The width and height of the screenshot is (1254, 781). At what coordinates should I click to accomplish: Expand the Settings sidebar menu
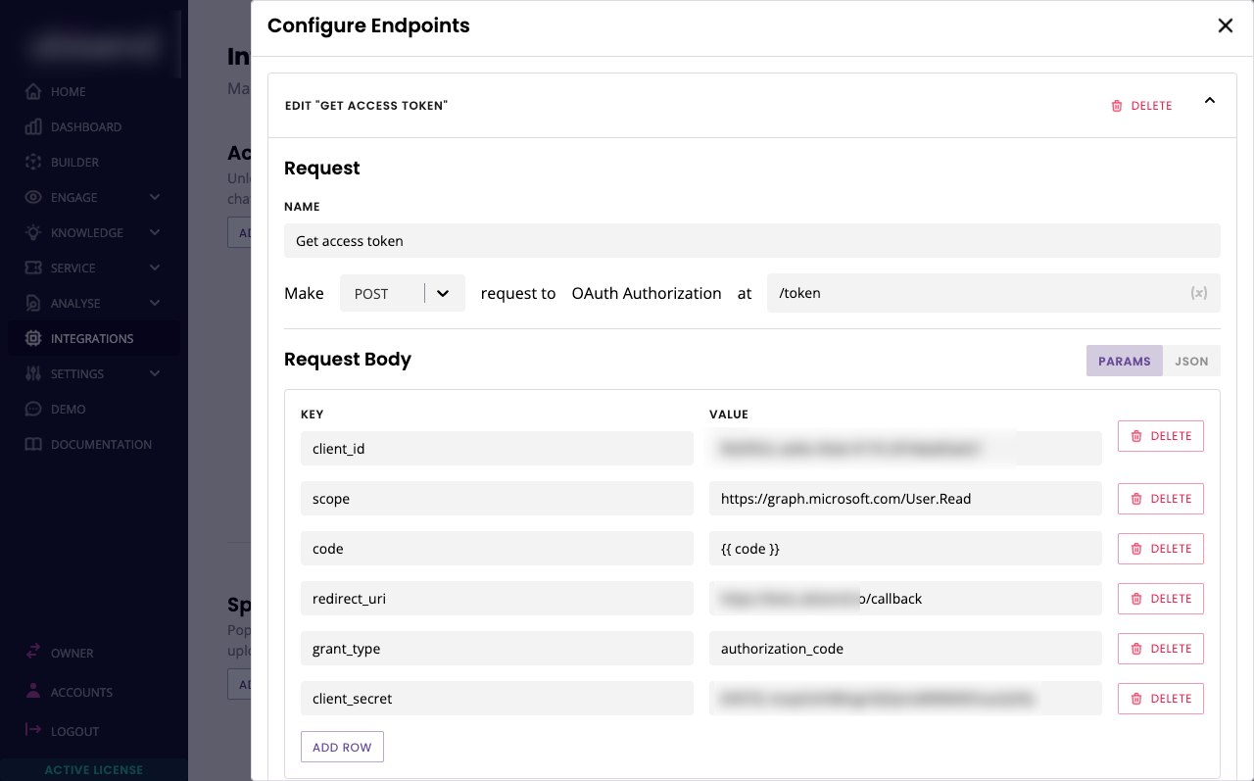click(x=75, y=373)
